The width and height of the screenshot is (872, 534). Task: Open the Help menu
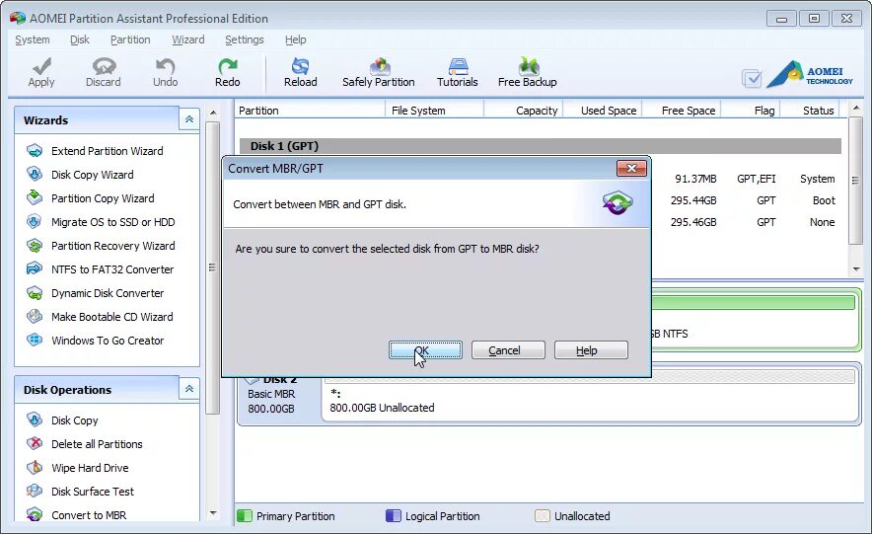pyautogui.click(x=295, y=39)
